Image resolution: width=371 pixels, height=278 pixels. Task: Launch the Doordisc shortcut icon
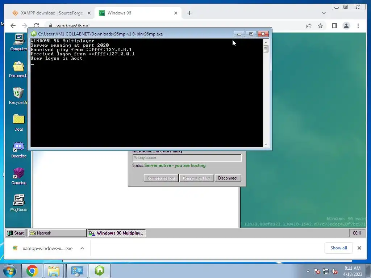[x=19, y=149]
